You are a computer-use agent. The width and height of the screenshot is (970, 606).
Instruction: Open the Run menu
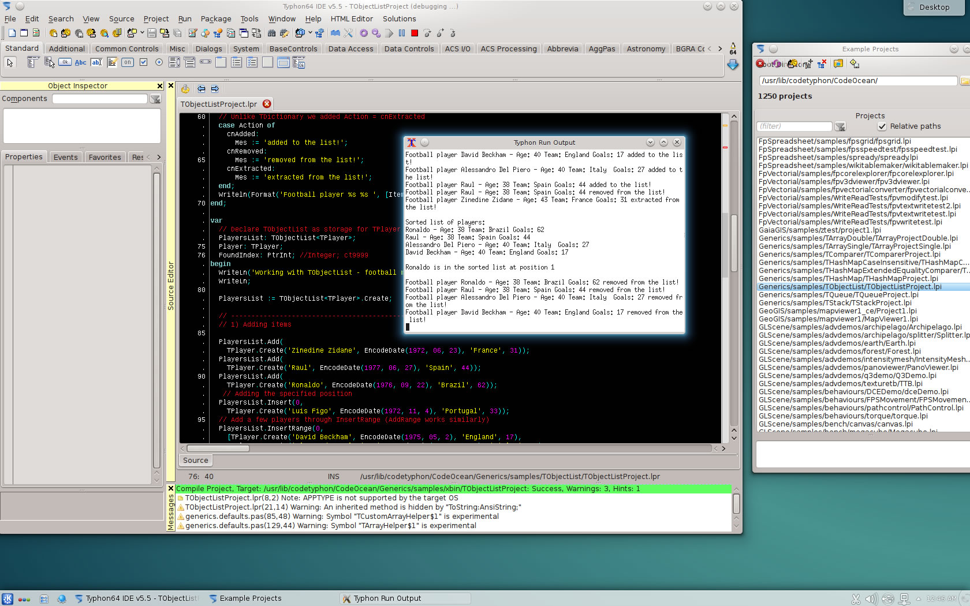(x=185, y=19)
